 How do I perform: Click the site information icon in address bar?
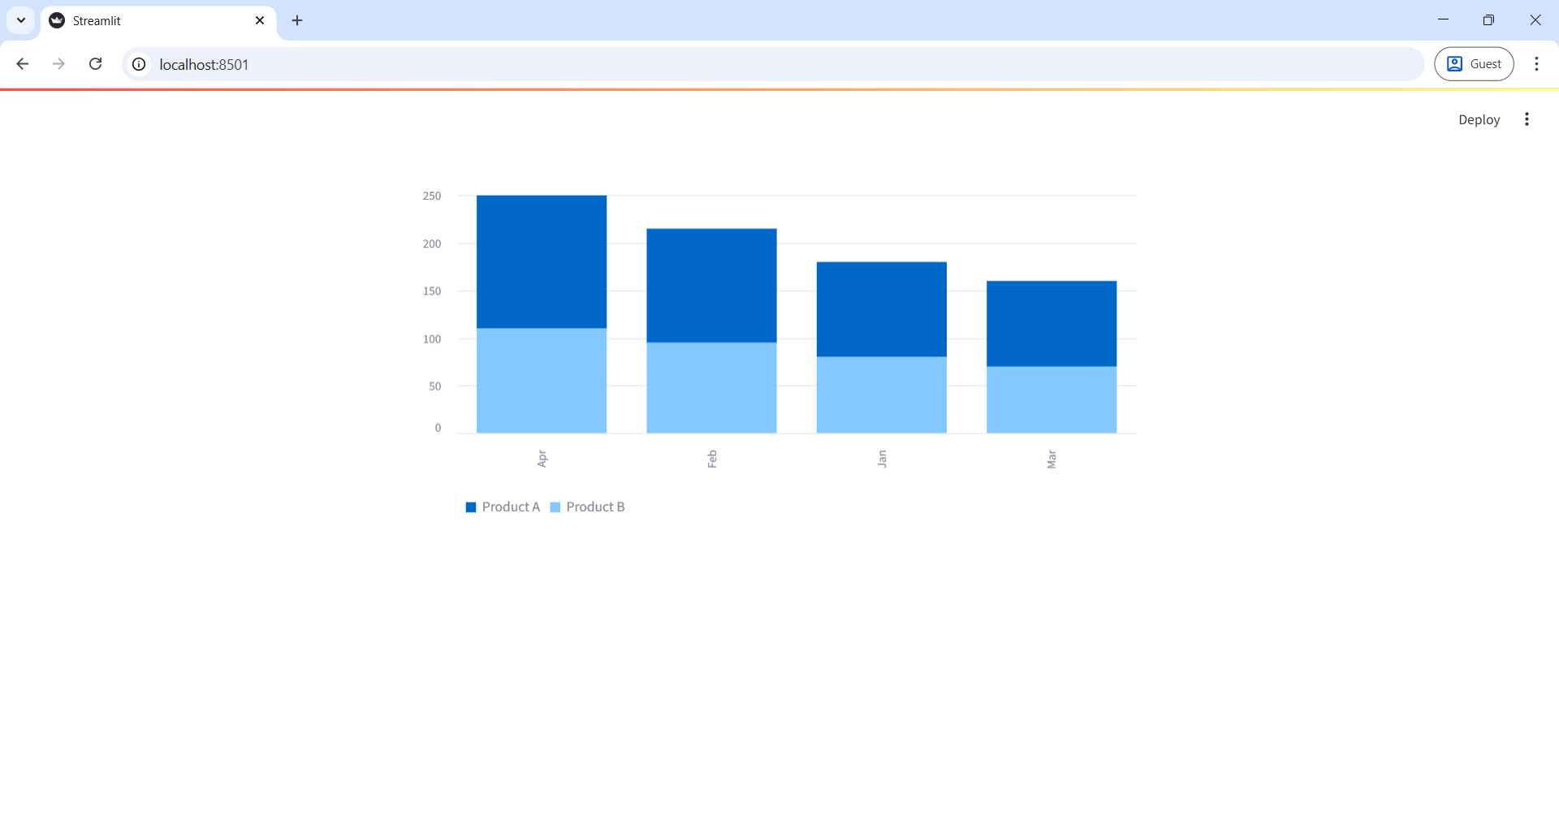[138, 64]
